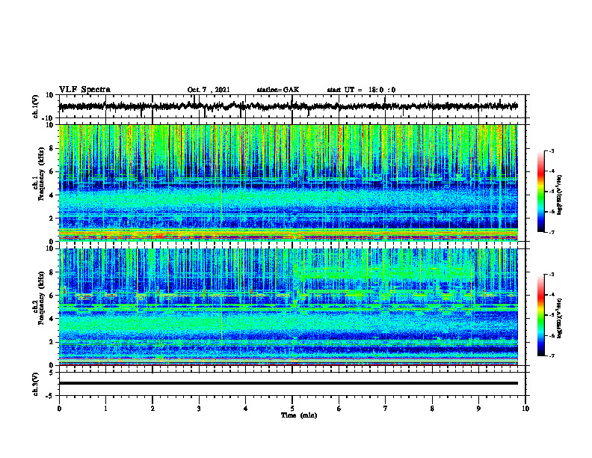Click the "-3" value on ch.1 colorbar

pyautogui.click(x=552, y=150)
